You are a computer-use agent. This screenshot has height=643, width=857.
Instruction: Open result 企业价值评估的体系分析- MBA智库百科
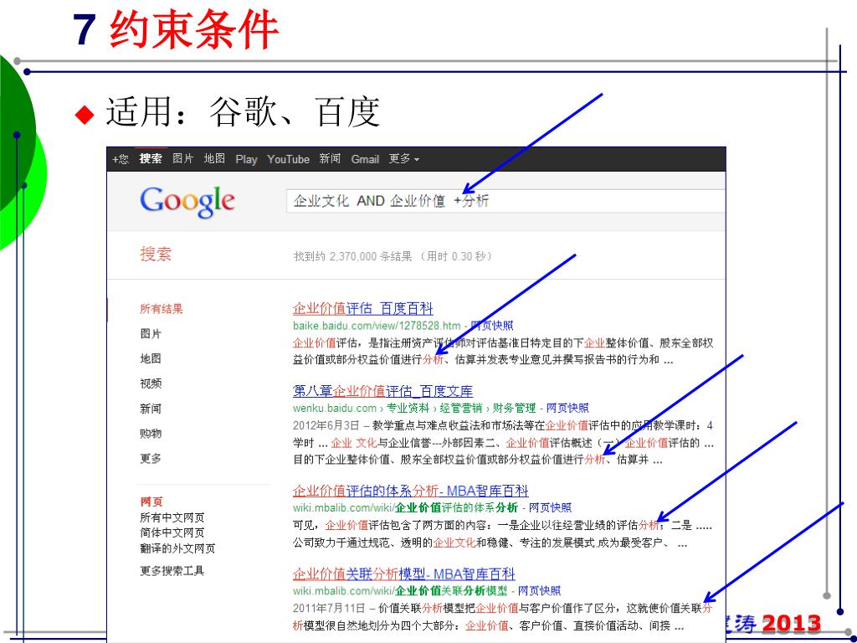click(410, 491)
